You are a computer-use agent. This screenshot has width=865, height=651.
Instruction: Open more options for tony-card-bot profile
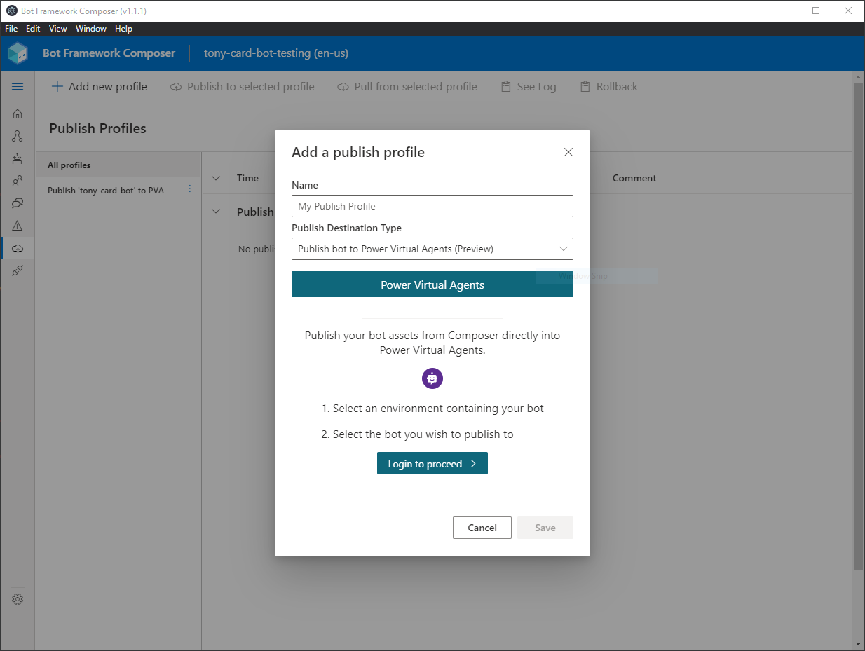coord(189,189)
